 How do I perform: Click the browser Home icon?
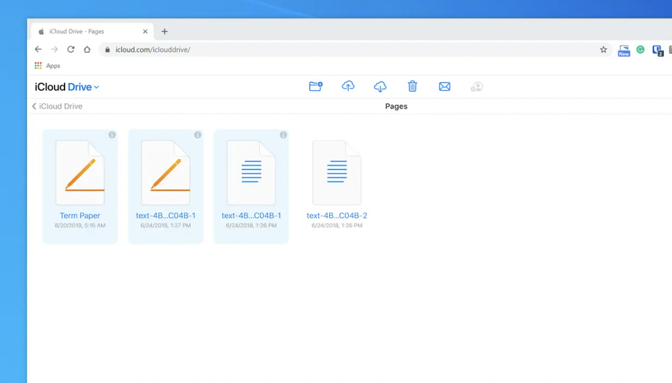point(87,49)
